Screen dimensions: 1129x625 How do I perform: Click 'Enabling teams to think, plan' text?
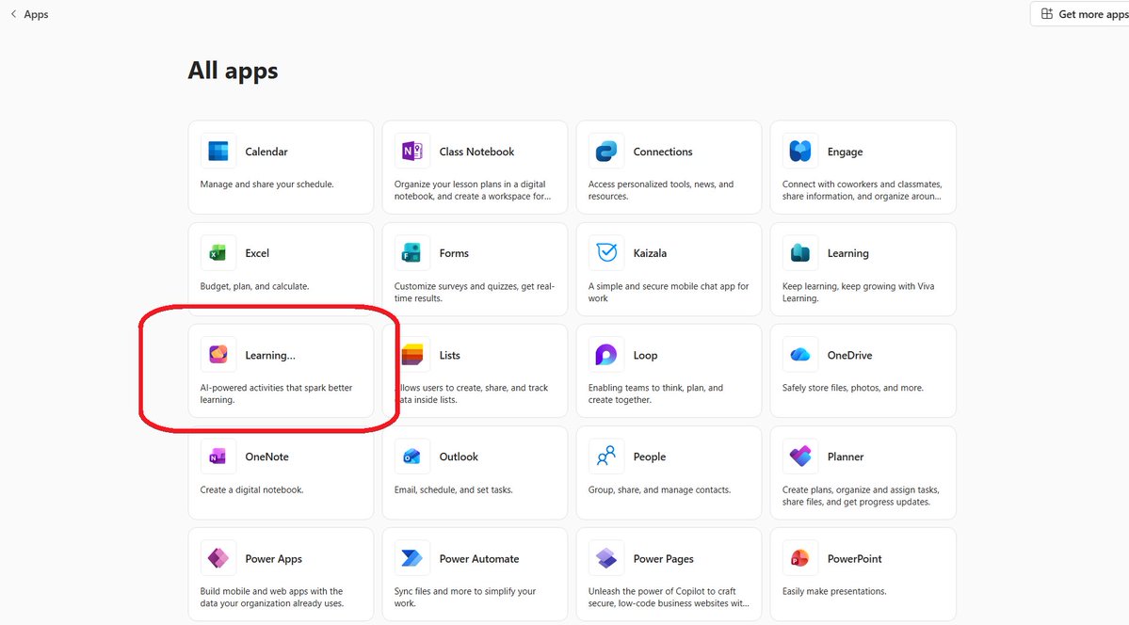tap(655, 393)
